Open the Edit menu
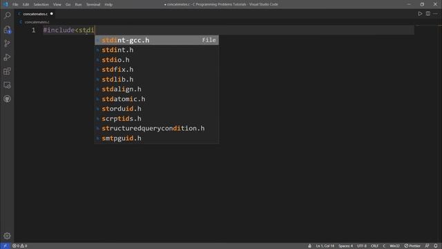442x249 pixels. pyautogui.click(x=26, y=5)
